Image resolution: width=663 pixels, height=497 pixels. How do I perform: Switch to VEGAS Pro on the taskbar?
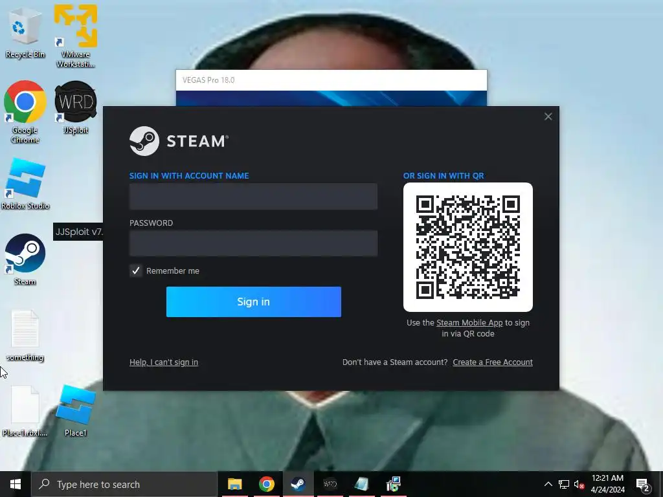coord(361,484)
